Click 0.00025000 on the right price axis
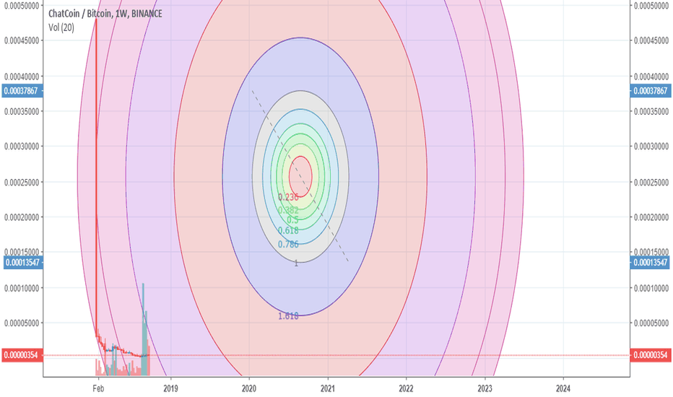 point(651,183)
